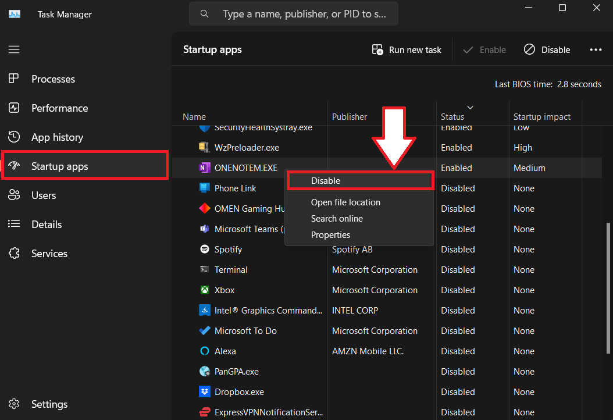Sort by the Startup impact column header
The height and width of the screenshot is (420, 613).
(x=542, y=116)
